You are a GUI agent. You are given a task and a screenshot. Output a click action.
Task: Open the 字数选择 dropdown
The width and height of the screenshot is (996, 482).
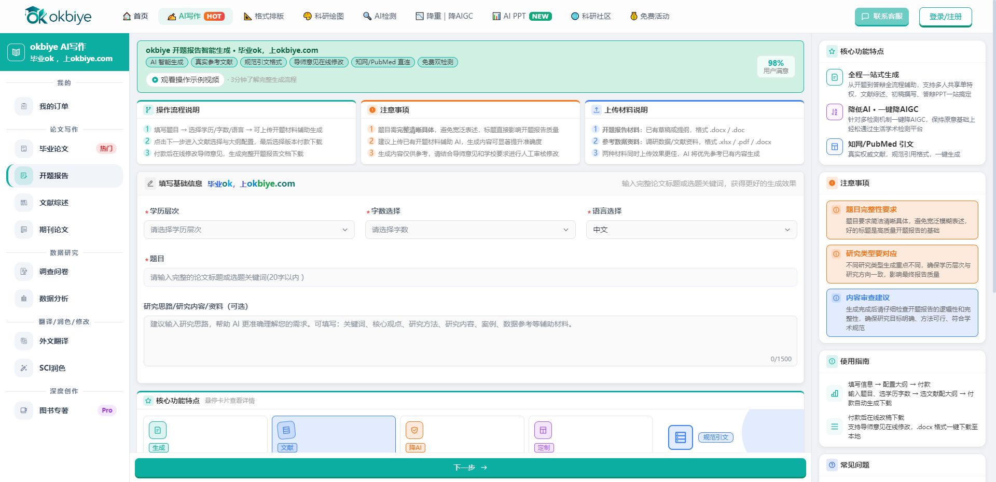(471, 230)
